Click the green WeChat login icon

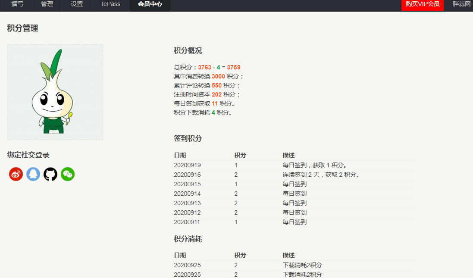(x=68, y=174)
